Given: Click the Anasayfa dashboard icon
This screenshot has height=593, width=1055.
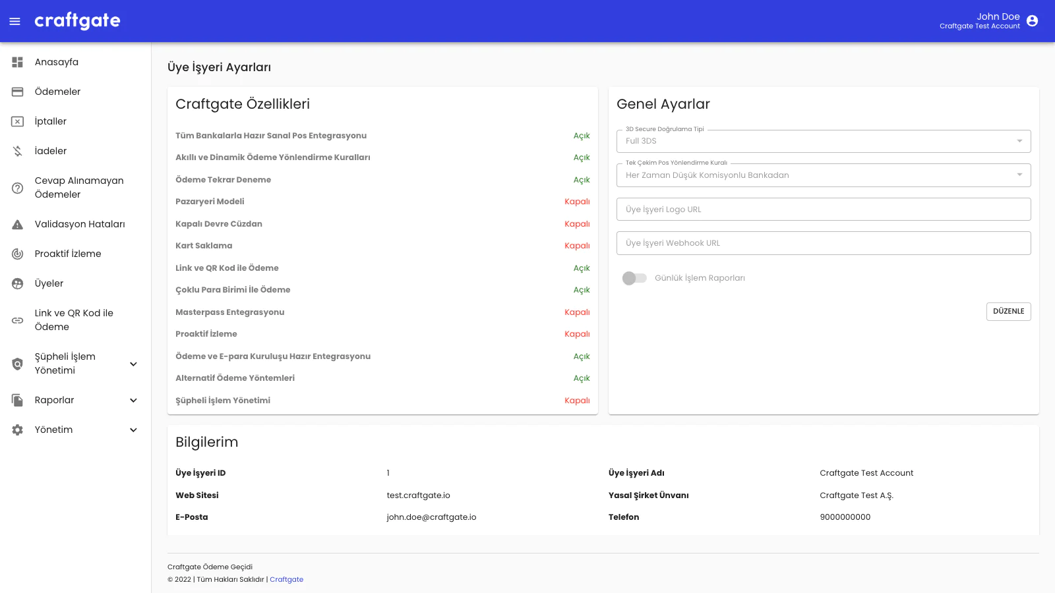Looking at the screenshot, I should tap(18, 62).
